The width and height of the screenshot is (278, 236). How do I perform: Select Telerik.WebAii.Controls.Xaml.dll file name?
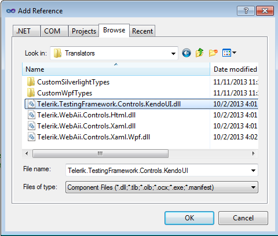pyautogui.click(x=86, y=126)
